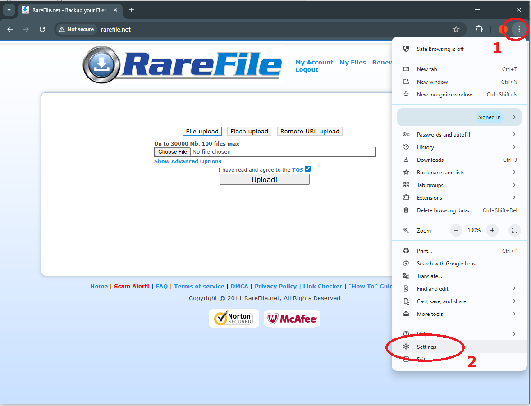Enter fullscreen mode via zoom row icon
The height and width of the screenshot is (406, 531).
(514, 230)
